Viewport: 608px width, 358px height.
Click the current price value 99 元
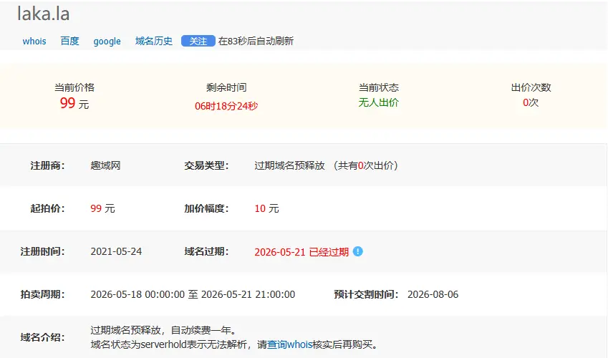tap(74, 103)
